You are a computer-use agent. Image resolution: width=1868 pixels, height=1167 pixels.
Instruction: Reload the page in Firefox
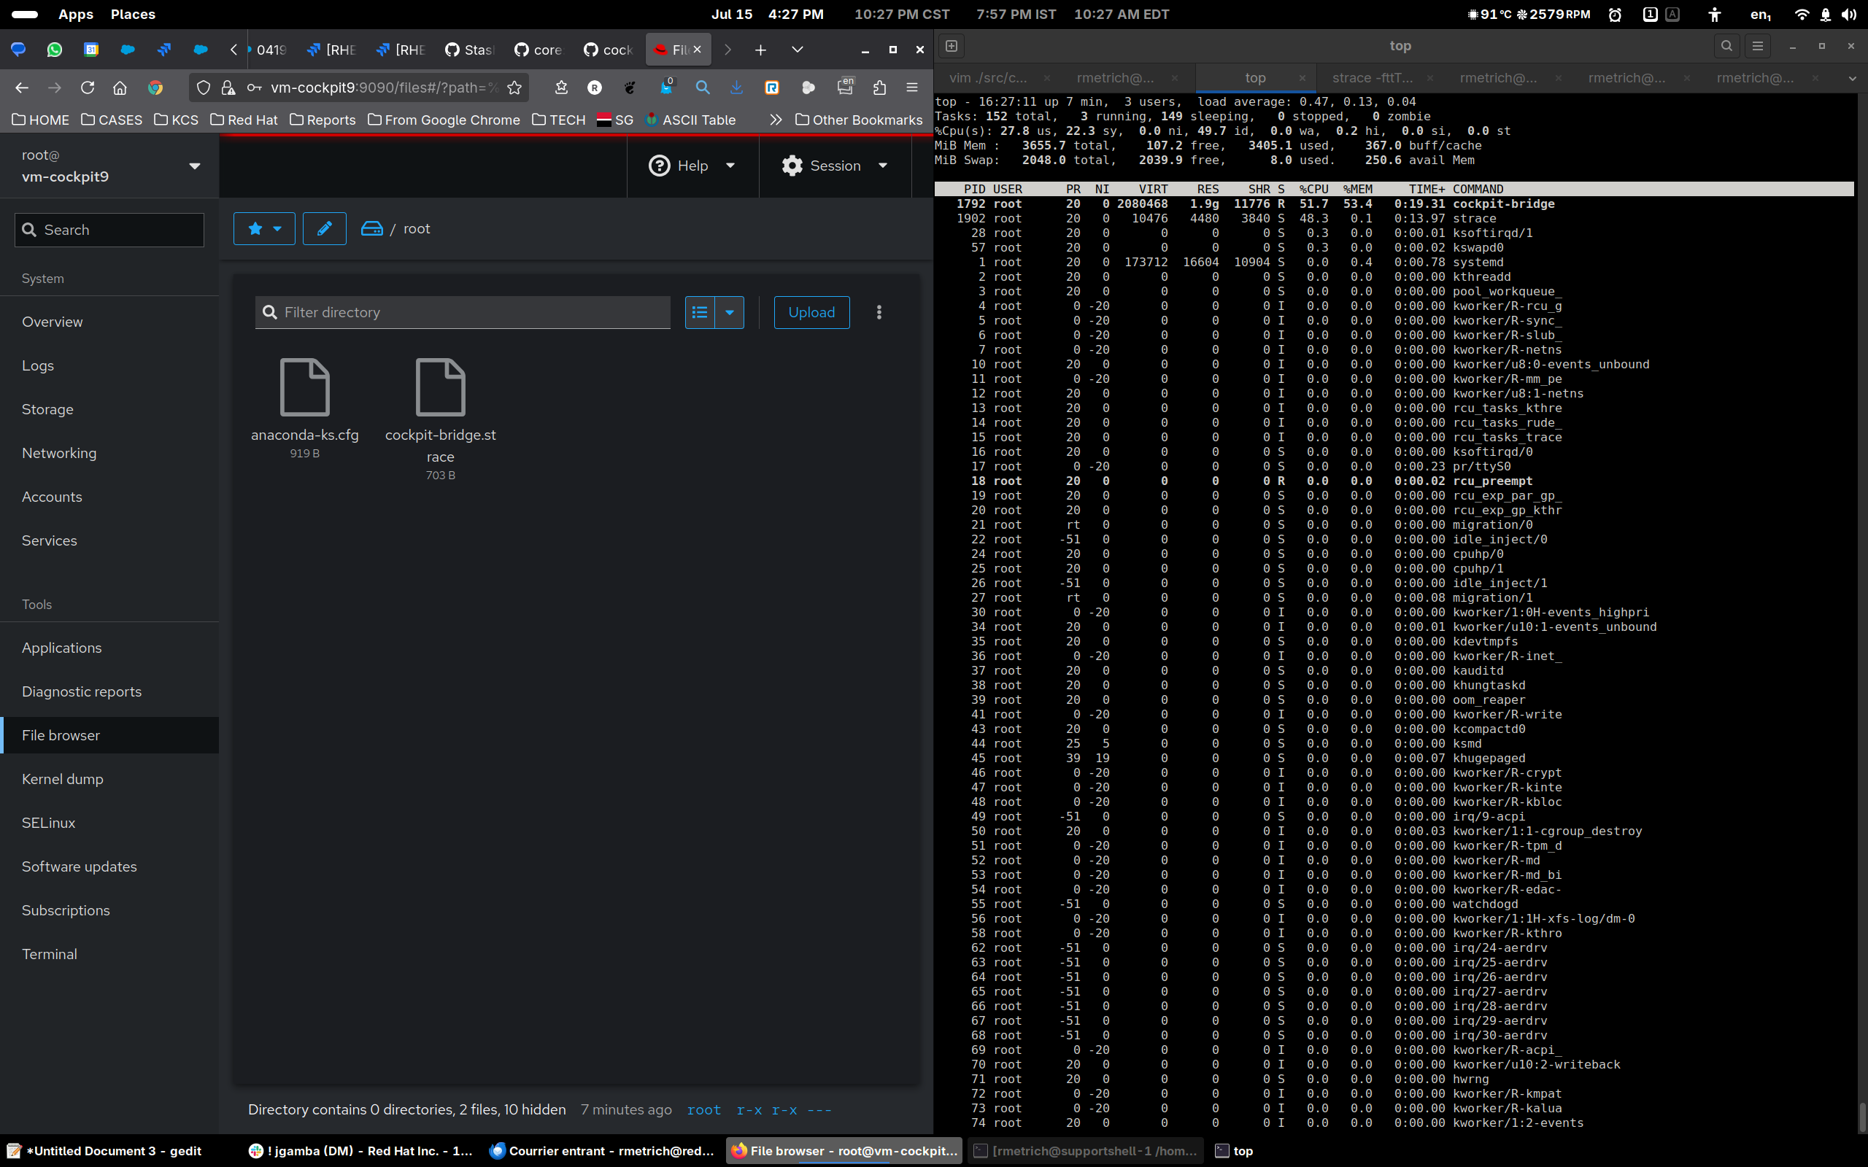88,88
